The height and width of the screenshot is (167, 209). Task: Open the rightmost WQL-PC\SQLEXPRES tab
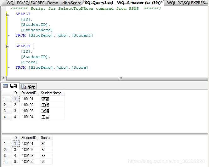point(187,3)
